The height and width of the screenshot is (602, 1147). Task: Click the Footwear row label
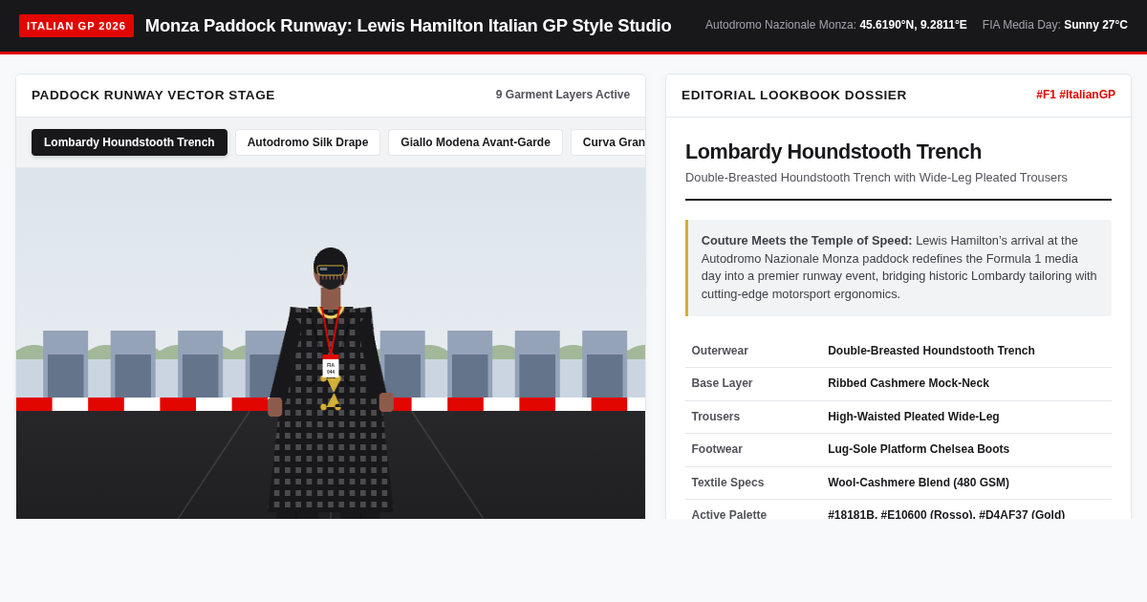717,449
